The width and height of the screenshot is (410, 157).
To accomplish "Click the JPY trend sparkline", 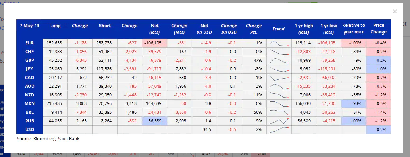I will (x=279, y=69).
